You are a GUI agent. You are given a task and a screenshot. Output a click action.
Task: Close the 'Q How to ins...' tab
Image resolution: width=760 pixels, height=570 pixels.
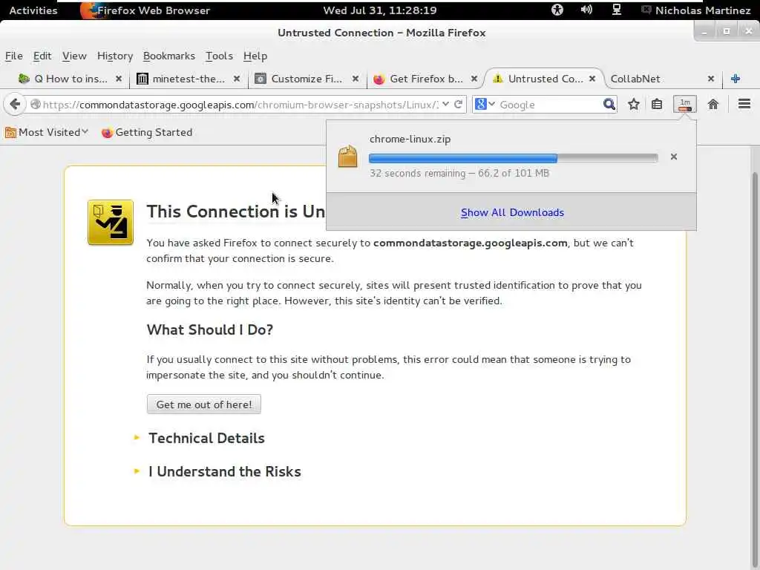(119, 79)
